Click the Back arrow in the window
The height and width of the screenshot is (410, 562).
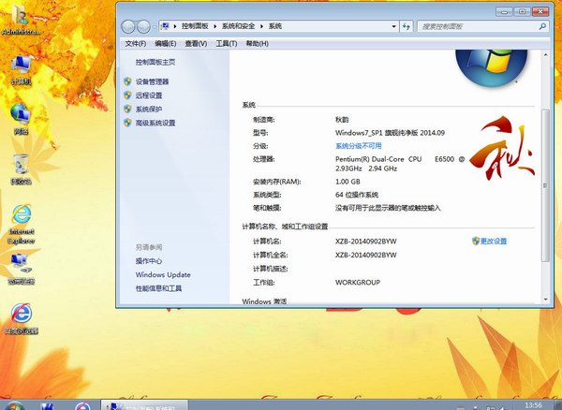pos(128,26)
